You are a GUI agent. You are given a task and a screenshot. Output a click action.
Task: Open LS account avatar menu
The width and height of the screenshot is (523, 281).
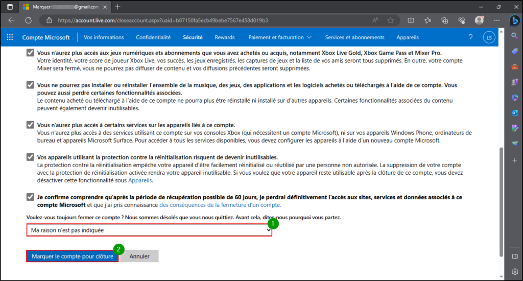pos(489,37)
